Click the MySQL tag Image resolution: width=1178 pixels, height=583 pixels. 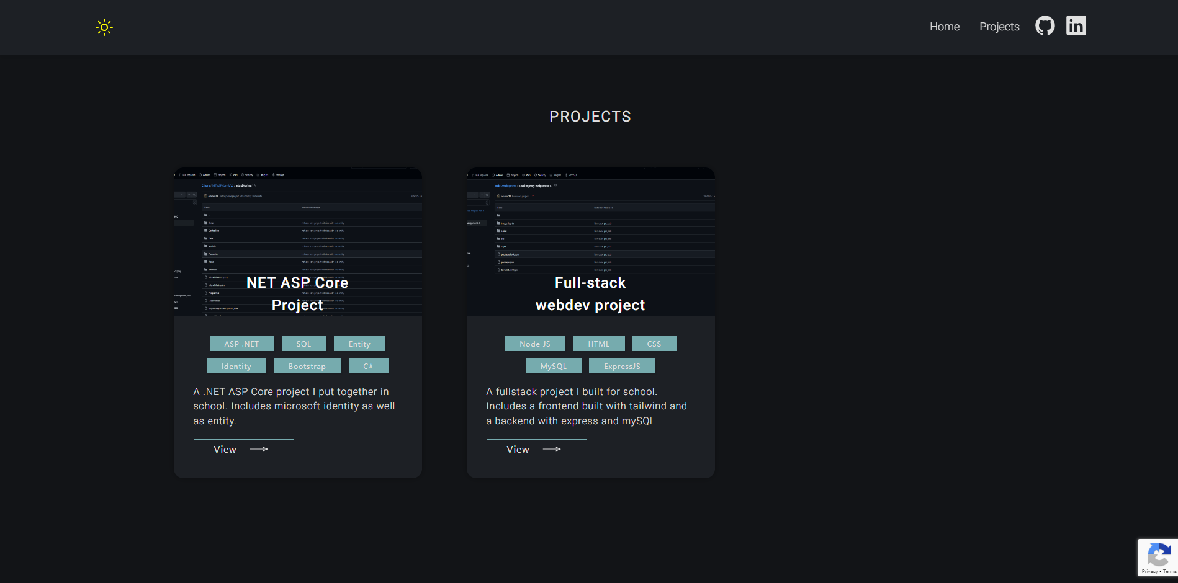point(553,366)
